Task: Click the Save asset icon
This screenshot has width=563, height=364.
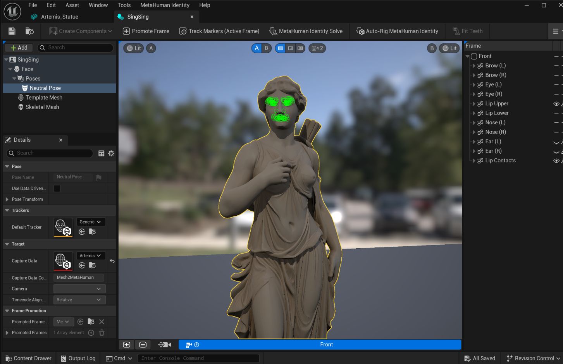Action: [12, 31]
